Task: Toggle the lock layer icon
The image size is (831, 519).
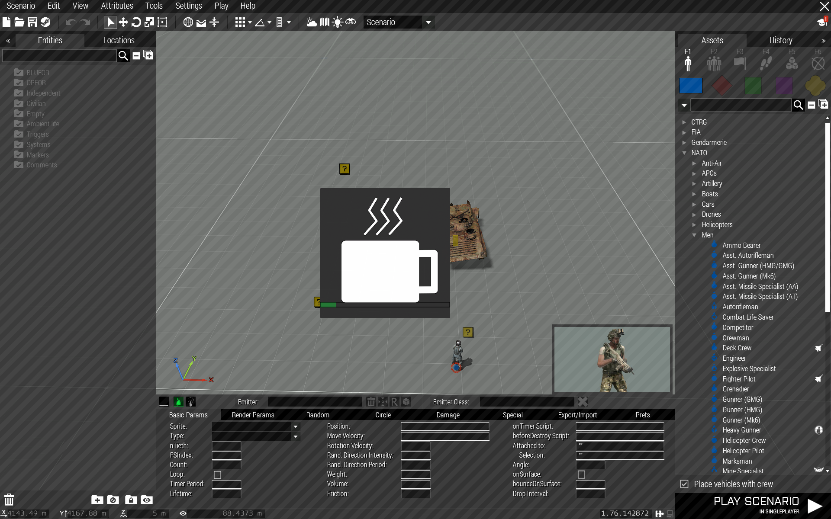Action: click(131, 500)
